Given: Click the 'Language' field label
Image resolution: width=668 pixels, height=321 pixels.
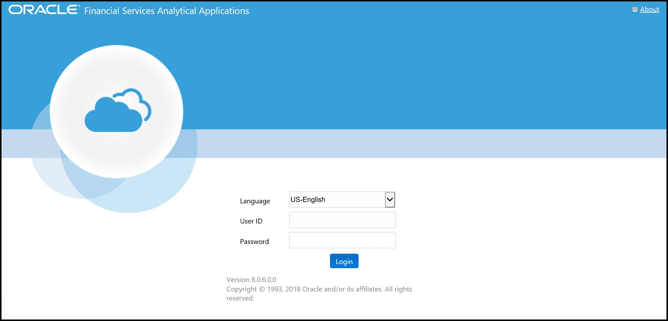Looking at the screenshot, I should click(255, 201).
